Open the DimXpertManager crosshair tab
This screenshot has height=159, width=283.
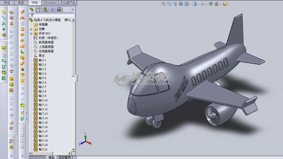pyautogui.click(x=52, y=10)
